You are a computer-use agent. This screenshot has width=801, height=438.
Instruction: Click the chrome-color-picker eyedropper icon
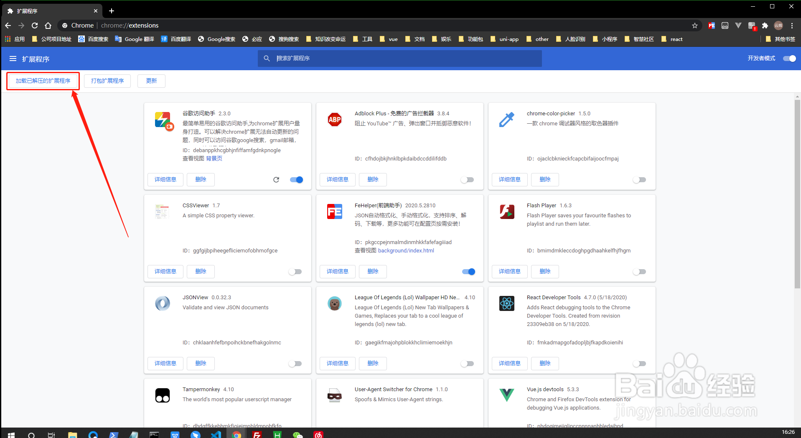pos(507,120)
